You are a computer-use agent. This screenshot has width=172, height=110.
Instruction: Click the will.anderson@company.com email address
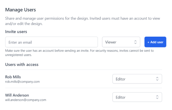click(x=26, y=100)
